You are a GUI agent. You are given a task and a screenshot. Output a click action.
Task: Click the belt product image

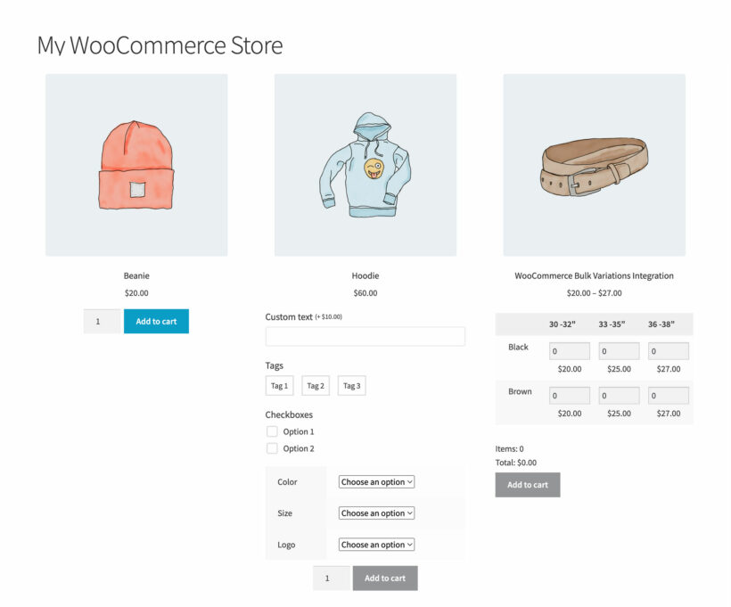tap(595, 165)
